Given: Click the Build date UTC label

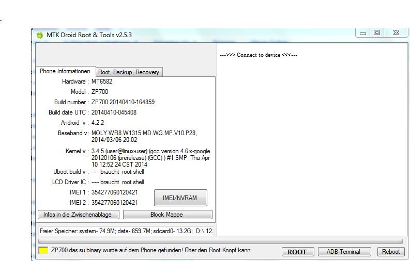Looking at the screenshot, I should coord(69,112).
